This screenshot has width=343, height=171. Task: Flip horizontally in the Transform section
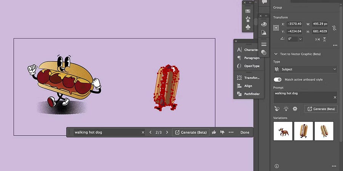(x=317, y=39)
